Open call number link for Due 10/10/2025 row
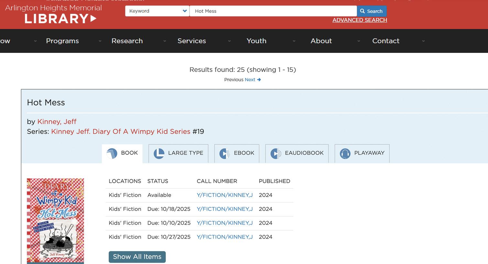Viewport: 488px width, 264px height. coord(225,223)
